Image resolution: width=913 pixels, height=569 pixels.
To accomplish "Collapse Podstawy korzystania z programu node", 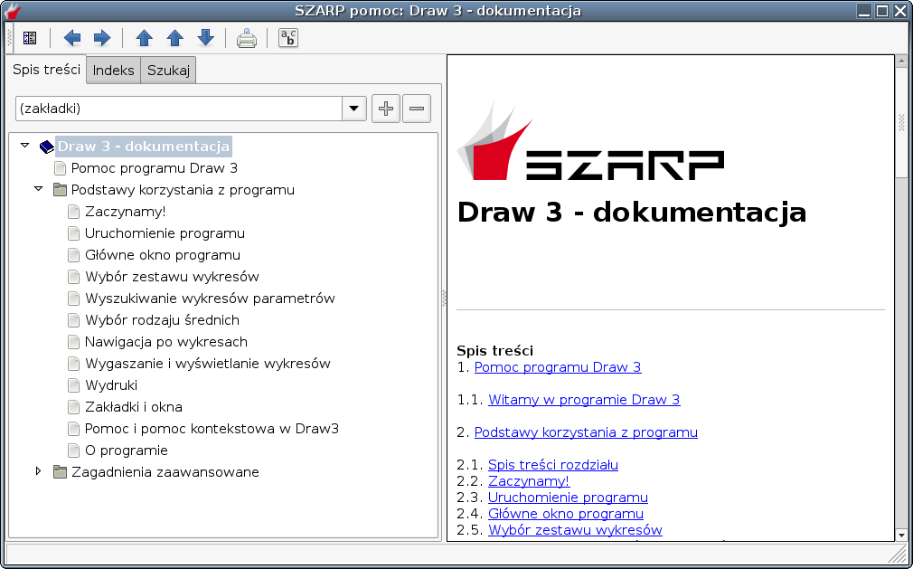I will pyautogui.click(x=39, y=189).
